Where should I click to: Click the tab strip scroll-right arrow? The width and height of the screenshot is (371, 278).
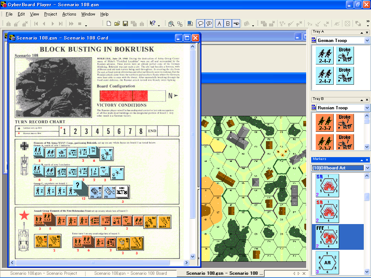[299, 273]
